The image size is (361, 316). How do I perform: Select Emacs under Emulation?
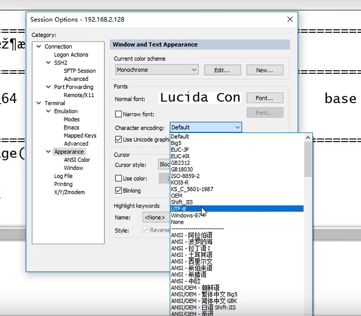[71, 127]
